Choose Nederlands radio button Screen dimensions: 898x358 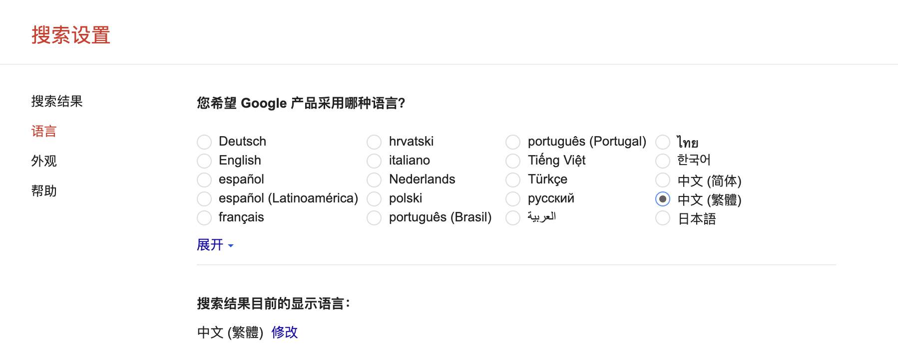pos(374,180)
